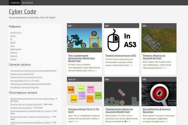Open popular post Определение принадлежности точки треугольнику

pyautogui.click(x=32, y=99)
